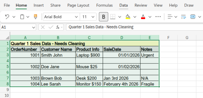
Task: Click the Insert Function fx icon
Action: click(x=58, y=27)
